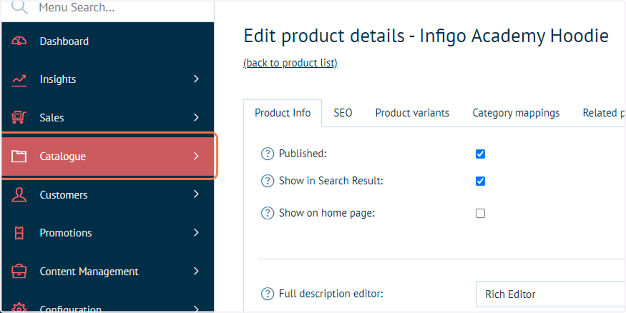626x313 pixels.
Task: Open the Product variants tab
Action: (x=412, y=113)
